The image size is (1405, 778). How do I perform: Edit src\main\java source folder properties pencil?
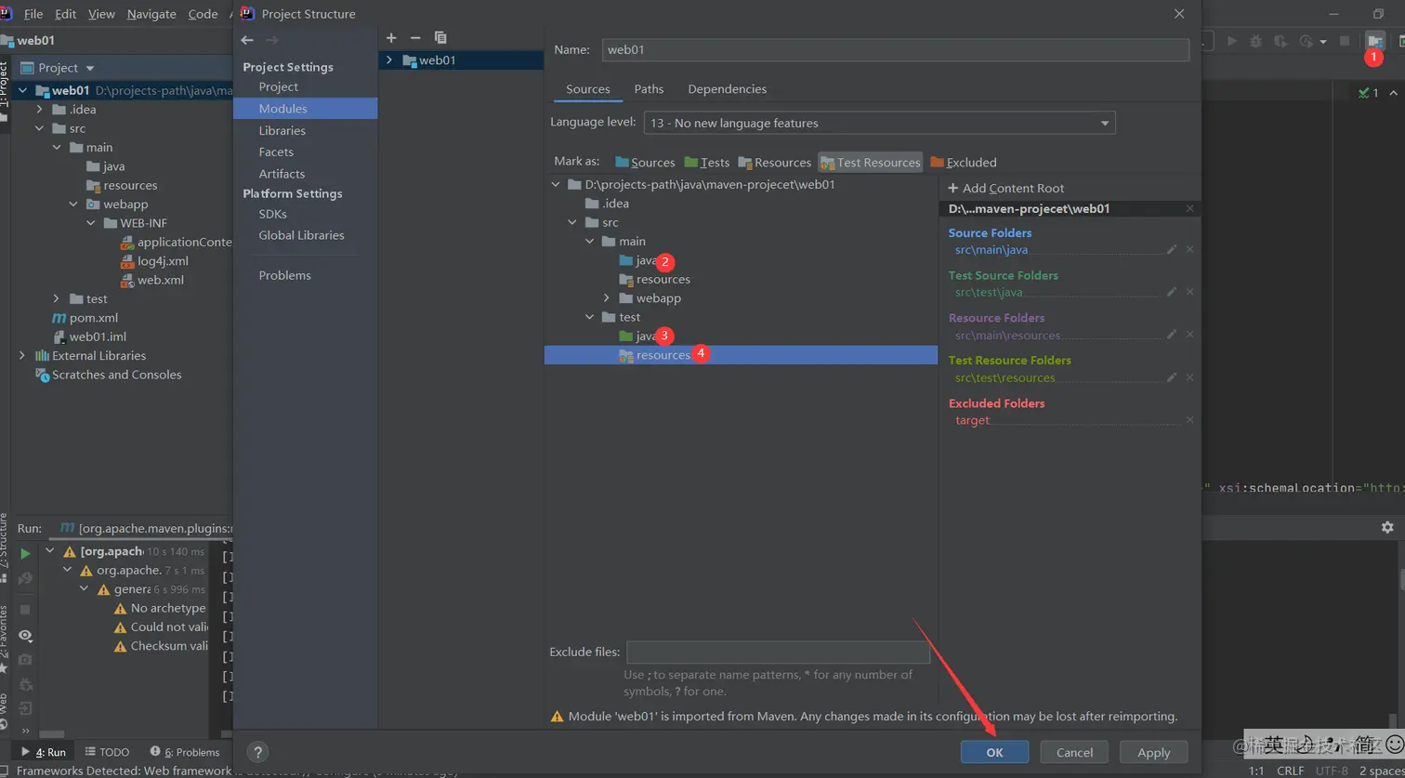point(1172,249)
